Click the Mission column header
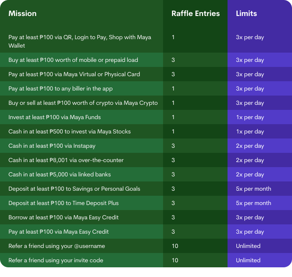Screen dimensions: 292x277 click(x=22, y=13)
